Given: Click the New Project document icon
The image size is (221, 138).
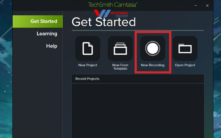Looking at the screenshot, I should point(88,48).
